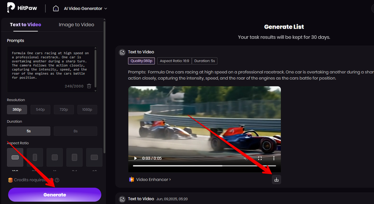Click the 249/2000 character counter

74,86
